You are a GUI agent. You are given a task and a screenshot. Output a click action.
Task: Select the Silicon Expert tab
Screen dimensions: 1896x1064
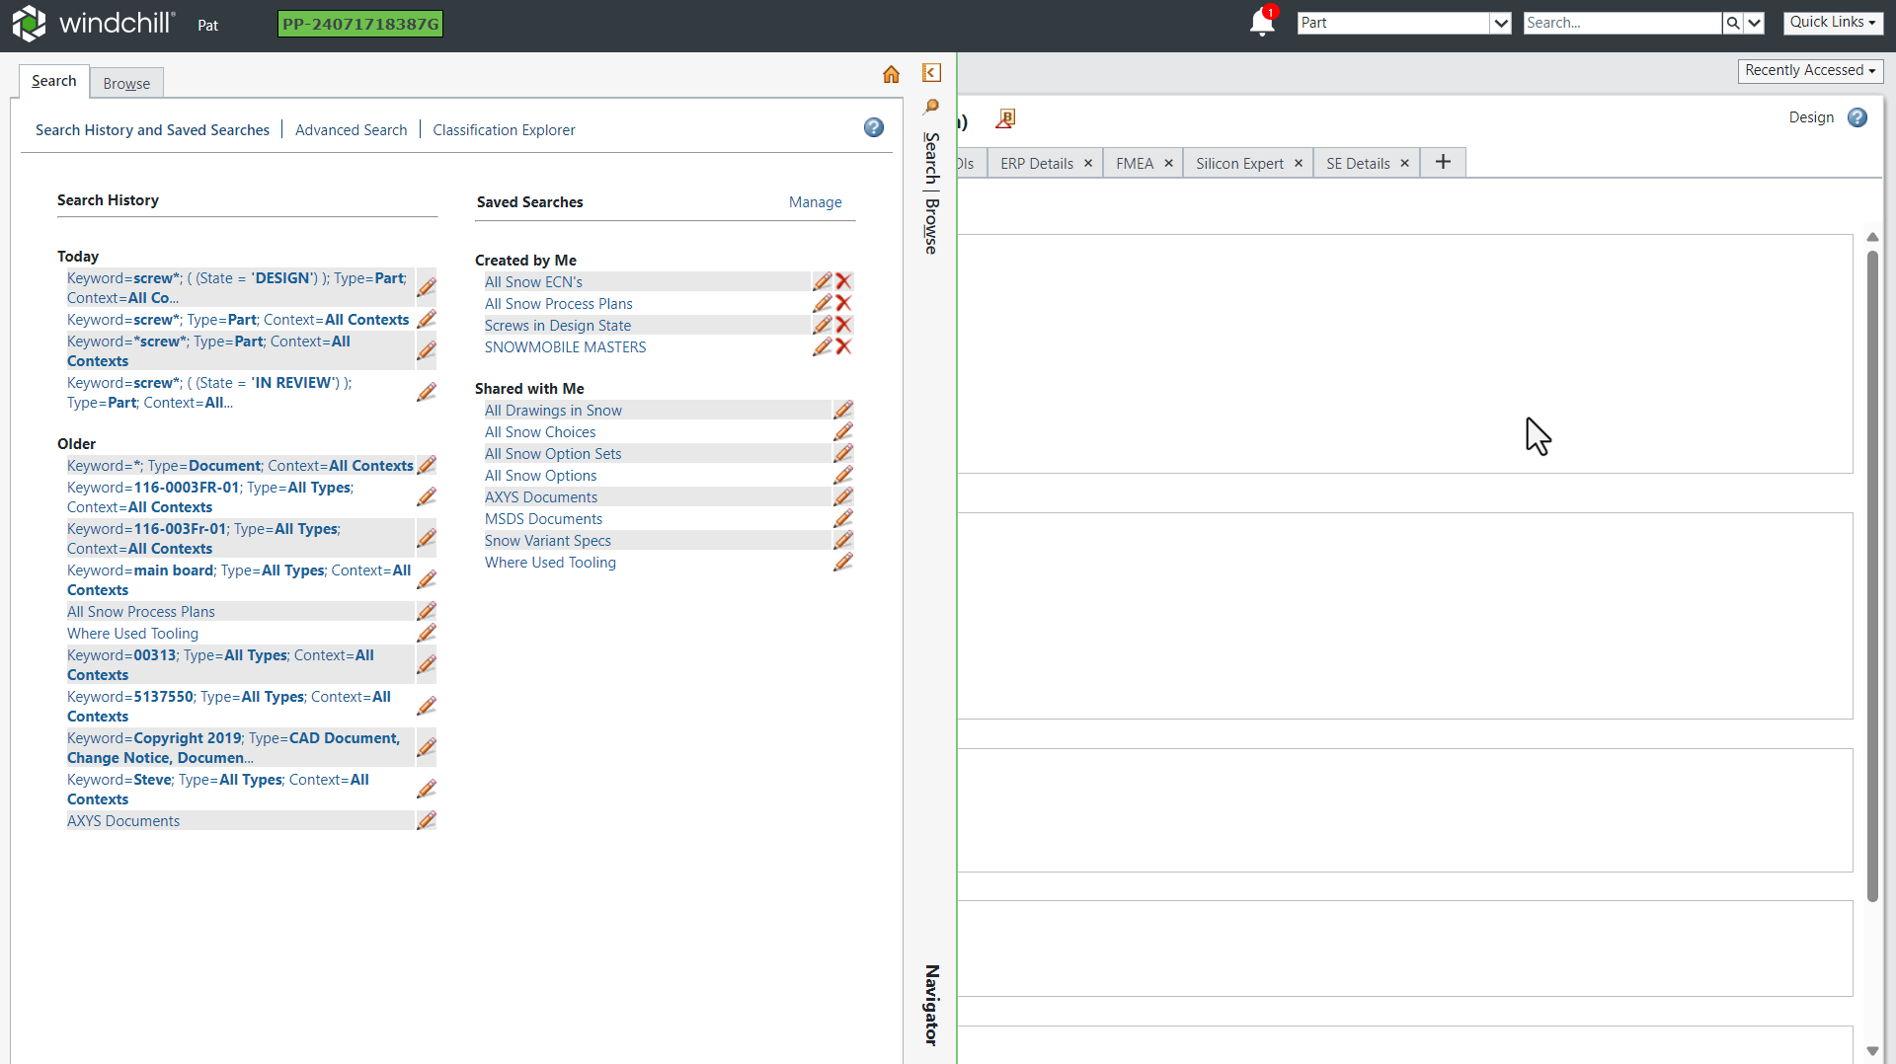pyautogui.click(x=1239, y=164)
